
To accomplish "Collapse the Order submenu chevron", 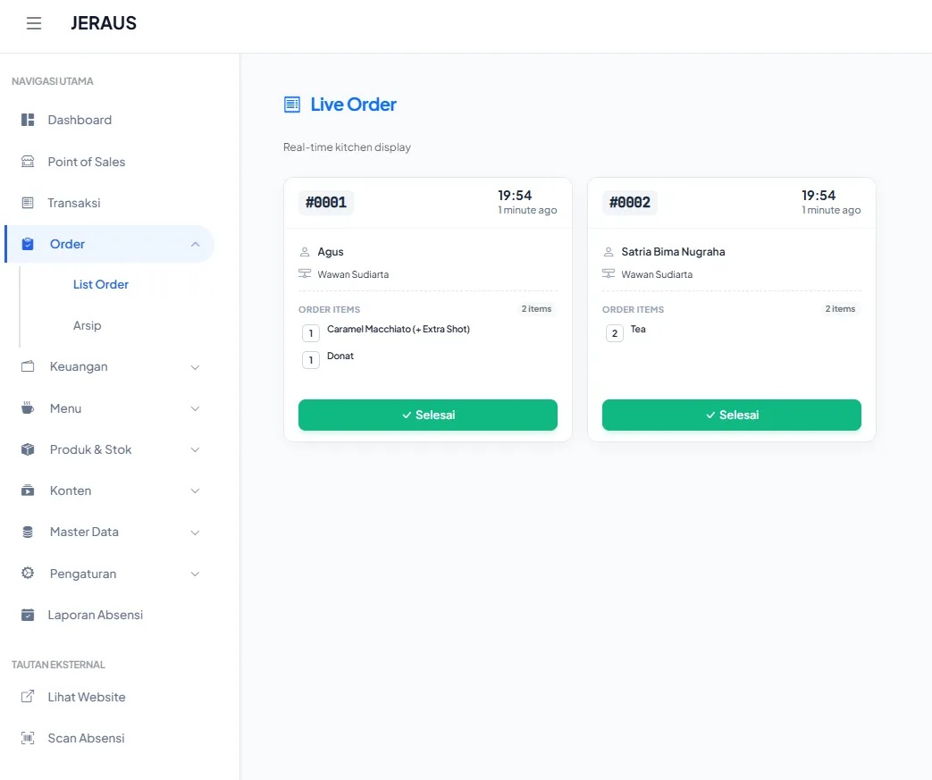I will click(x=195, y=245).
